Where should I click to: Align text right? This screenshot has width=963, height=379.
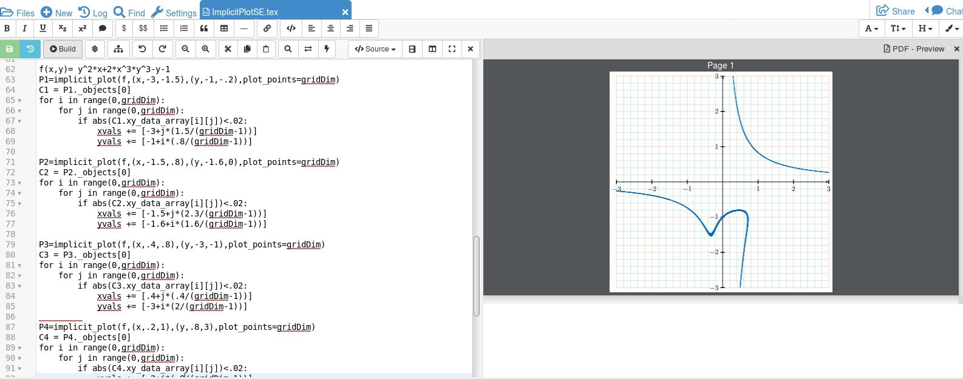tap(350, 28)
